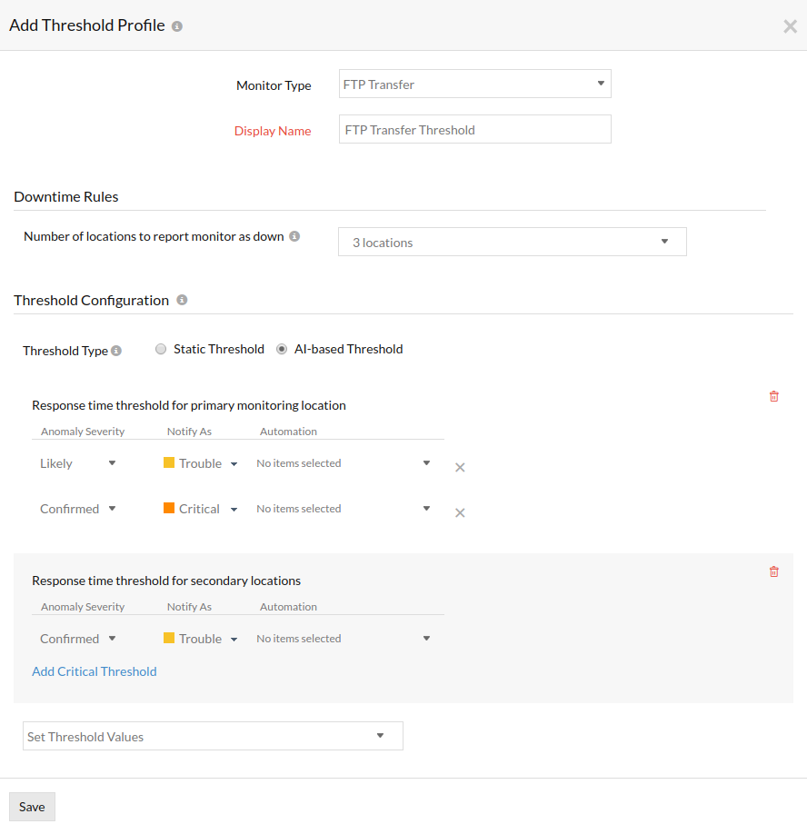This screenshot has height=834, width=807.
Task: Select the Static Threshold option
Action: (x=161, y=348)
